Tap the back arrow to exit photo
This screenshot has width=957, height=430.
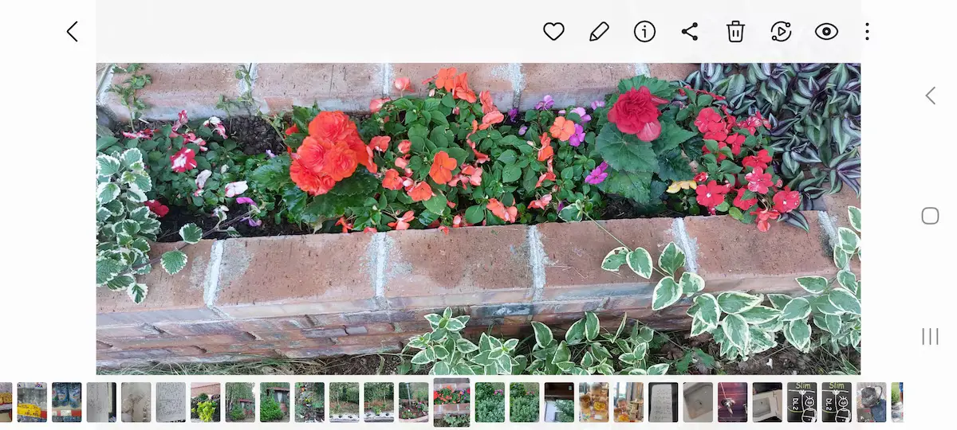point(73,32)
